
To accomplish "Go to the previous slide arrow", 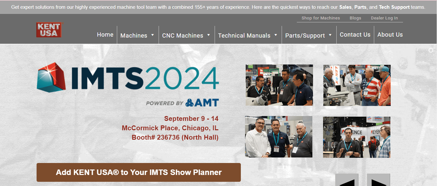I will (x=347, y=180).
